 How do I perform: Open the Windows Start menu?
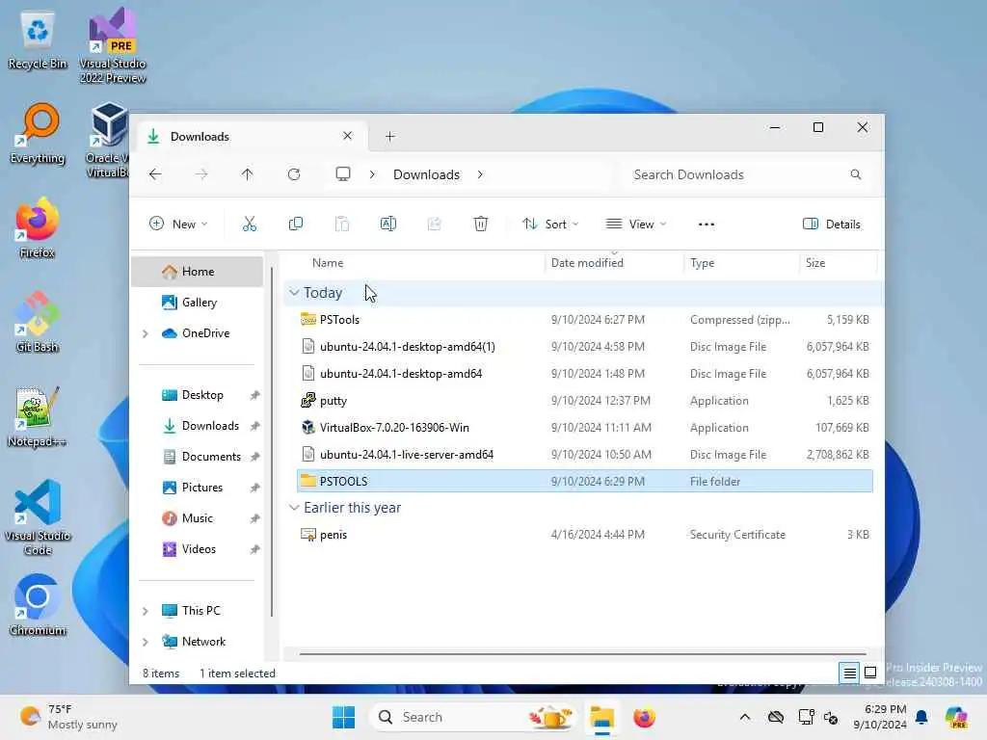pos(344,717)
